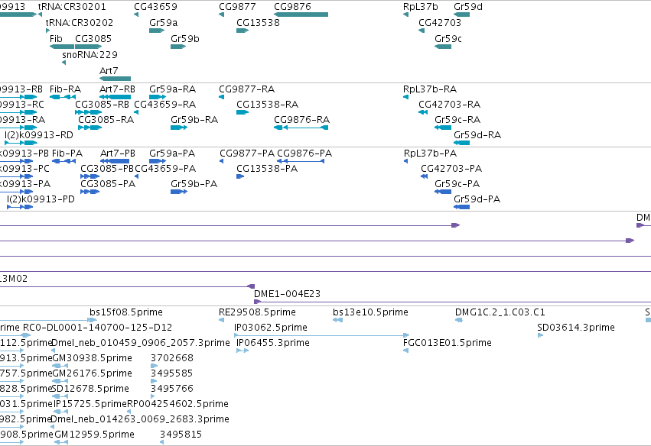This screenshot has width=651, height=446.
Task: Select the Gr59b-PA protein feature
Action: [x=179, y=192]
